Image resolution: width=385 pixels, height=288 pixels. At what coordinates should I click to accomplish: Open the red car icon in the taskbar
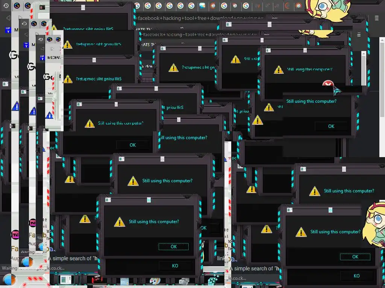[x=97, y=279]
